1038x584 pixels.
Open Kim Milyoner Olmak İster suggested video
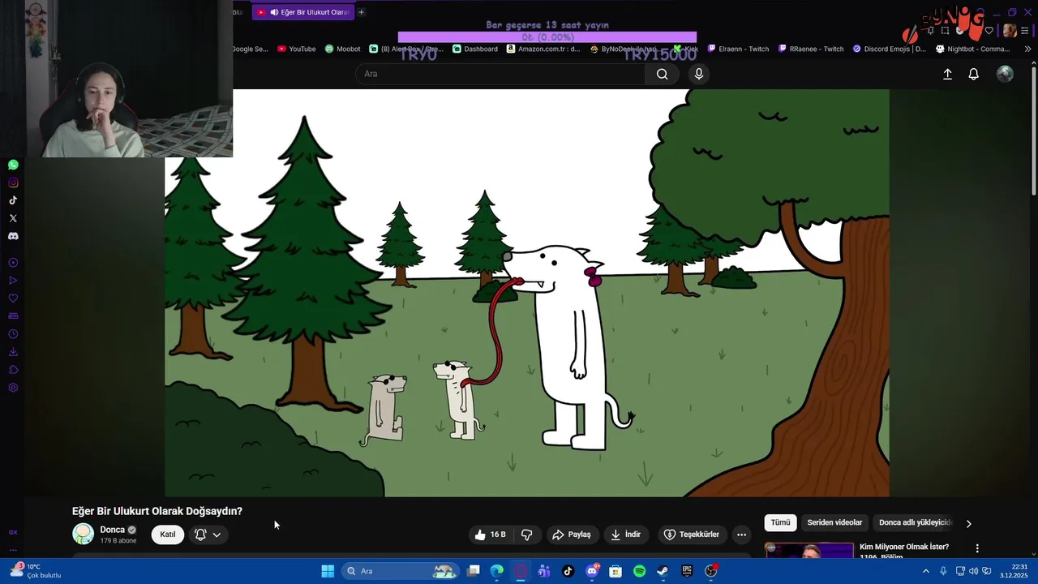pos(904,547)
